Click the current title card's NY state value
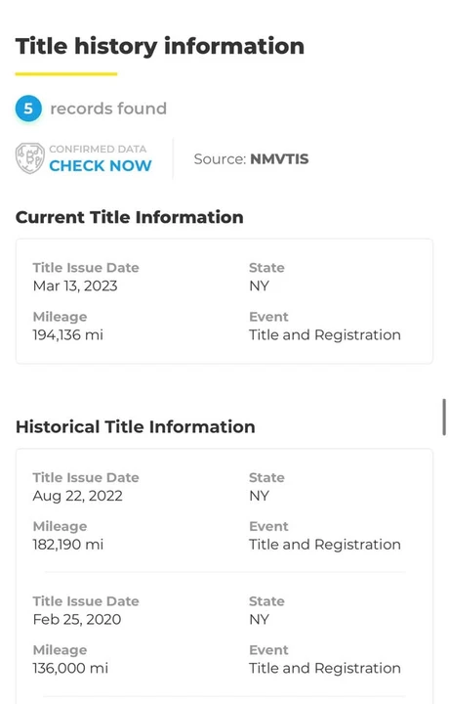The image size is (449, 704). point(259,286)
